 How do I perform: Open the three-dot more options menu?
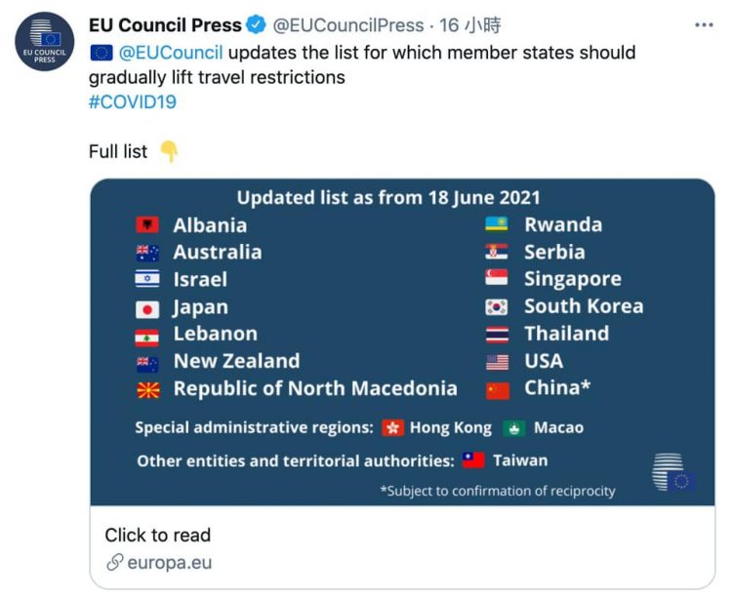(704, 24)
